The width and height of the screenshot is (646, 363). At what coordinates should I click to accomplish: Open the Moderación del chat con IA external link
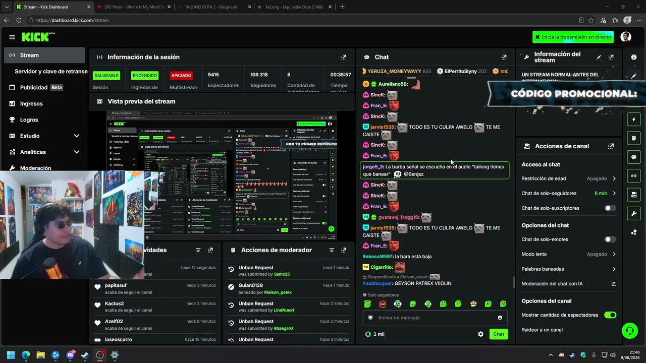click(613, 284)
